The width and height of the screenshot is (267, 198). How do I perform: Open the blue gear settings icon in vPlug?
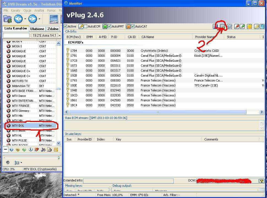pos(230,26)
